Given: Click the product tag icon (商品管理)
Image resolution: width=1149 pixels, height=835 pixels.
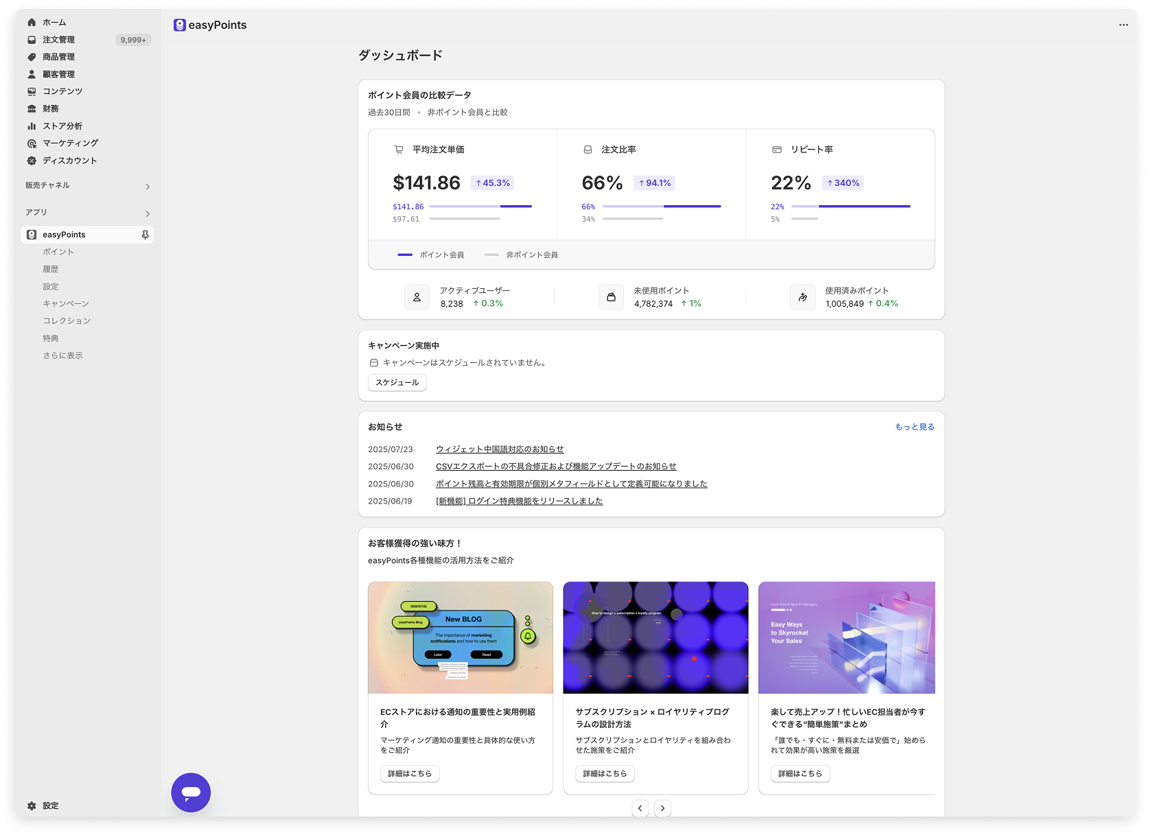Looking at the screenshot, I should 32,57.
